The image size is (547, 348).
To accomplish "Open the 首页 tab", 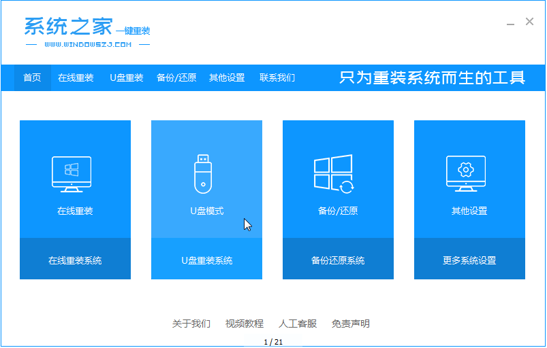I will point(32,77).
